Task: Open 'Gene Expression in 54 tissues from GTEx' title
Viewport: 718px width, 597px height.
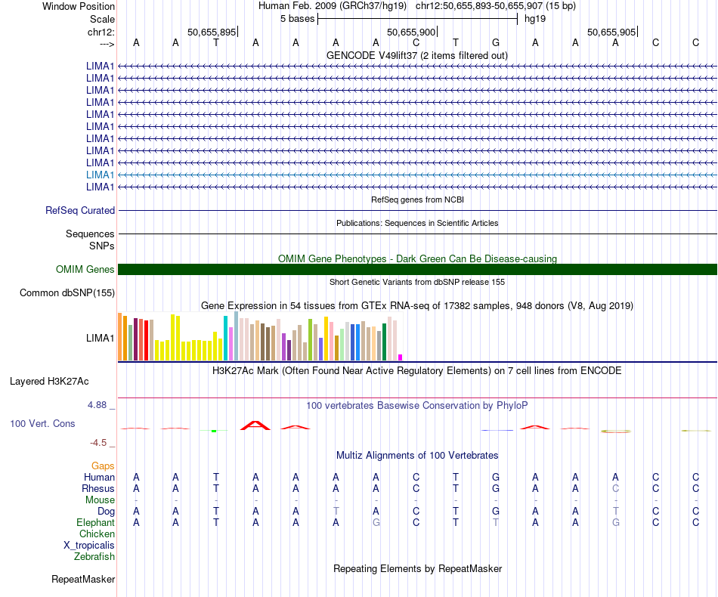Action: (x=417, y=305)
